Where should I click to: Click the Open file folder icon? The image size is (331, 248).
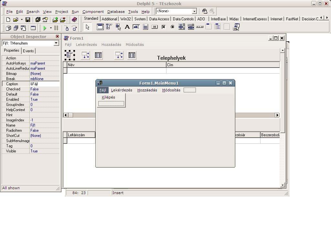(x=16, y=20)
